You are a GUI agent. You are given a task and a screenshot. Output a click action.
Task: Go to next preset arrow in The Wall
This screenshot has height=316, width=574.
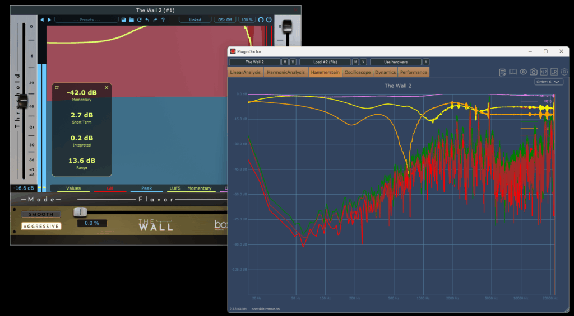49,20
